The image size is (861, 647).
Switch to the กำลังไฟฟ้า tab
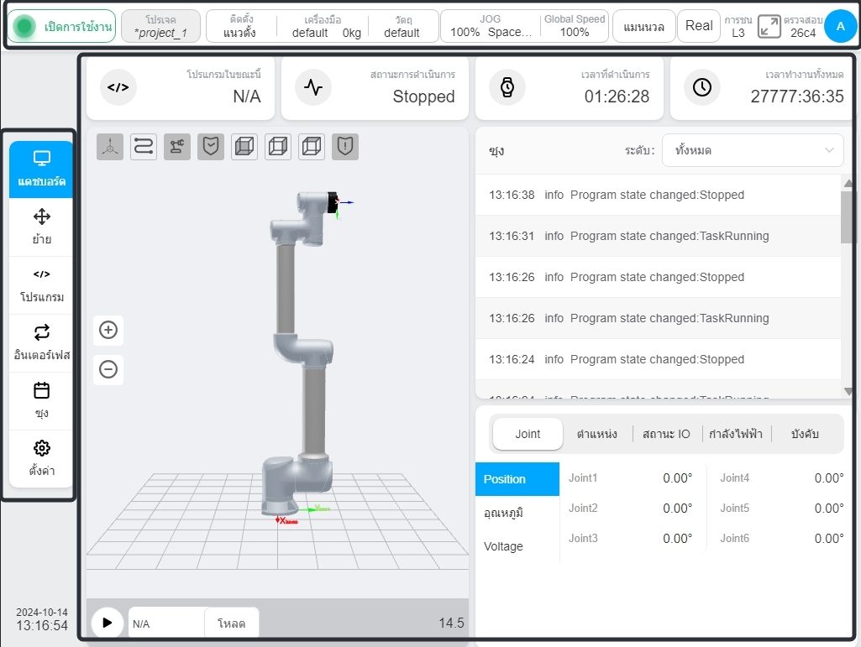pyautogui.click(x=736, y=434)
